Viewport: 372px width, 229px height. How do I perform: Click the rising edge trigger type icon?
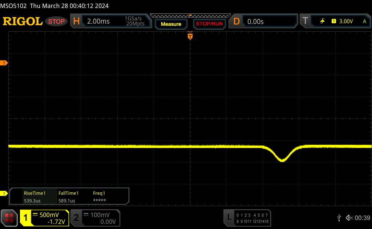click(x=322, y=21)
